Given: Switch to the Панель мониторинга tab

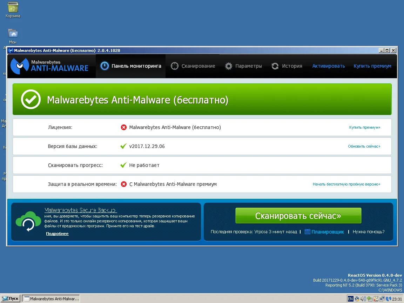Looking at the screenshot, I should 130,66.
